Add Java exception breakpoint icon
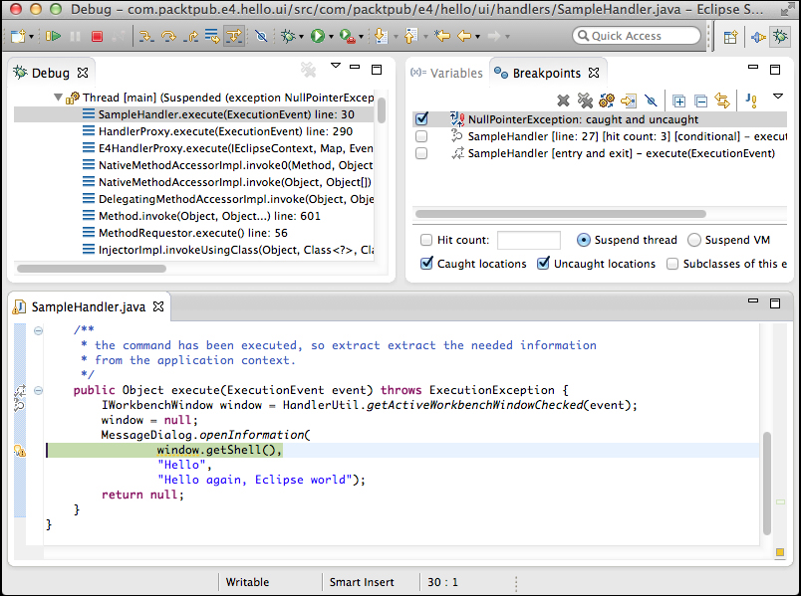 tap(751, 100)
